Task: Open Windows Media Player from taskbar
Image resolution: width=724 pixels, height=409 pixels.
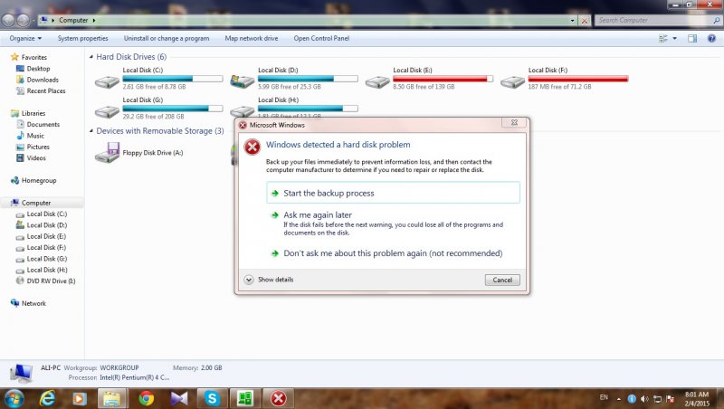Action: click(x=80, y=398)
